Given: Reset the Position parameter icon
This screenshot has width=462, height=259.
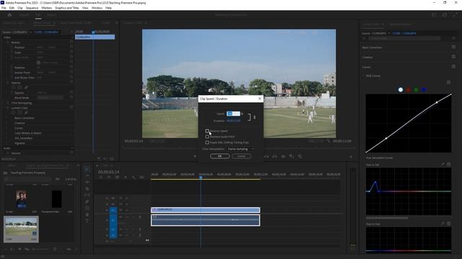Looking at the screenshot, I should (71, 47).
